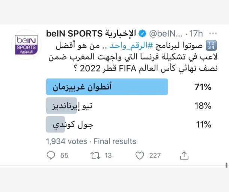229x192 pixels.
Task: Open the beIN SPORTS profile picture
Action: click(x=26, y=45)
